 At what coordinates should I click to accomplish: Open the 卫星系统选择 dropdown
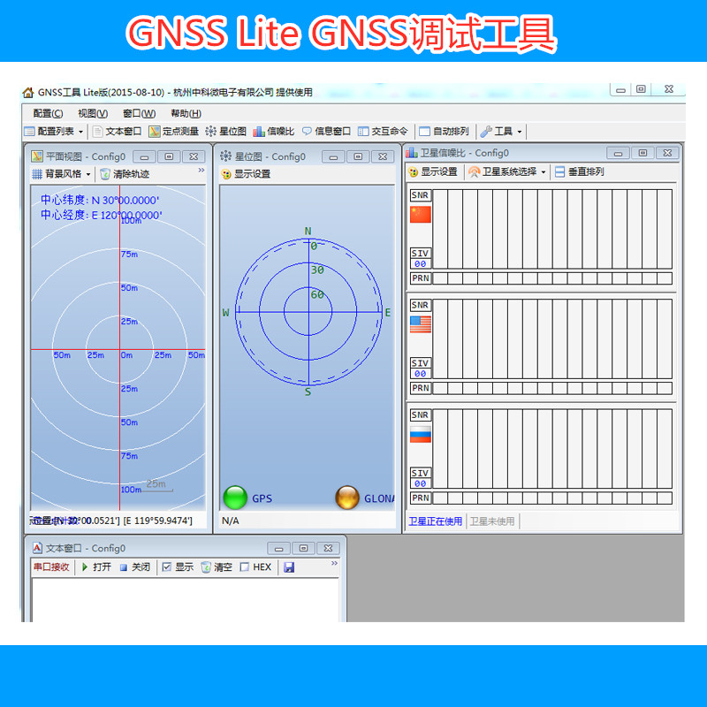tap(507, 171)
